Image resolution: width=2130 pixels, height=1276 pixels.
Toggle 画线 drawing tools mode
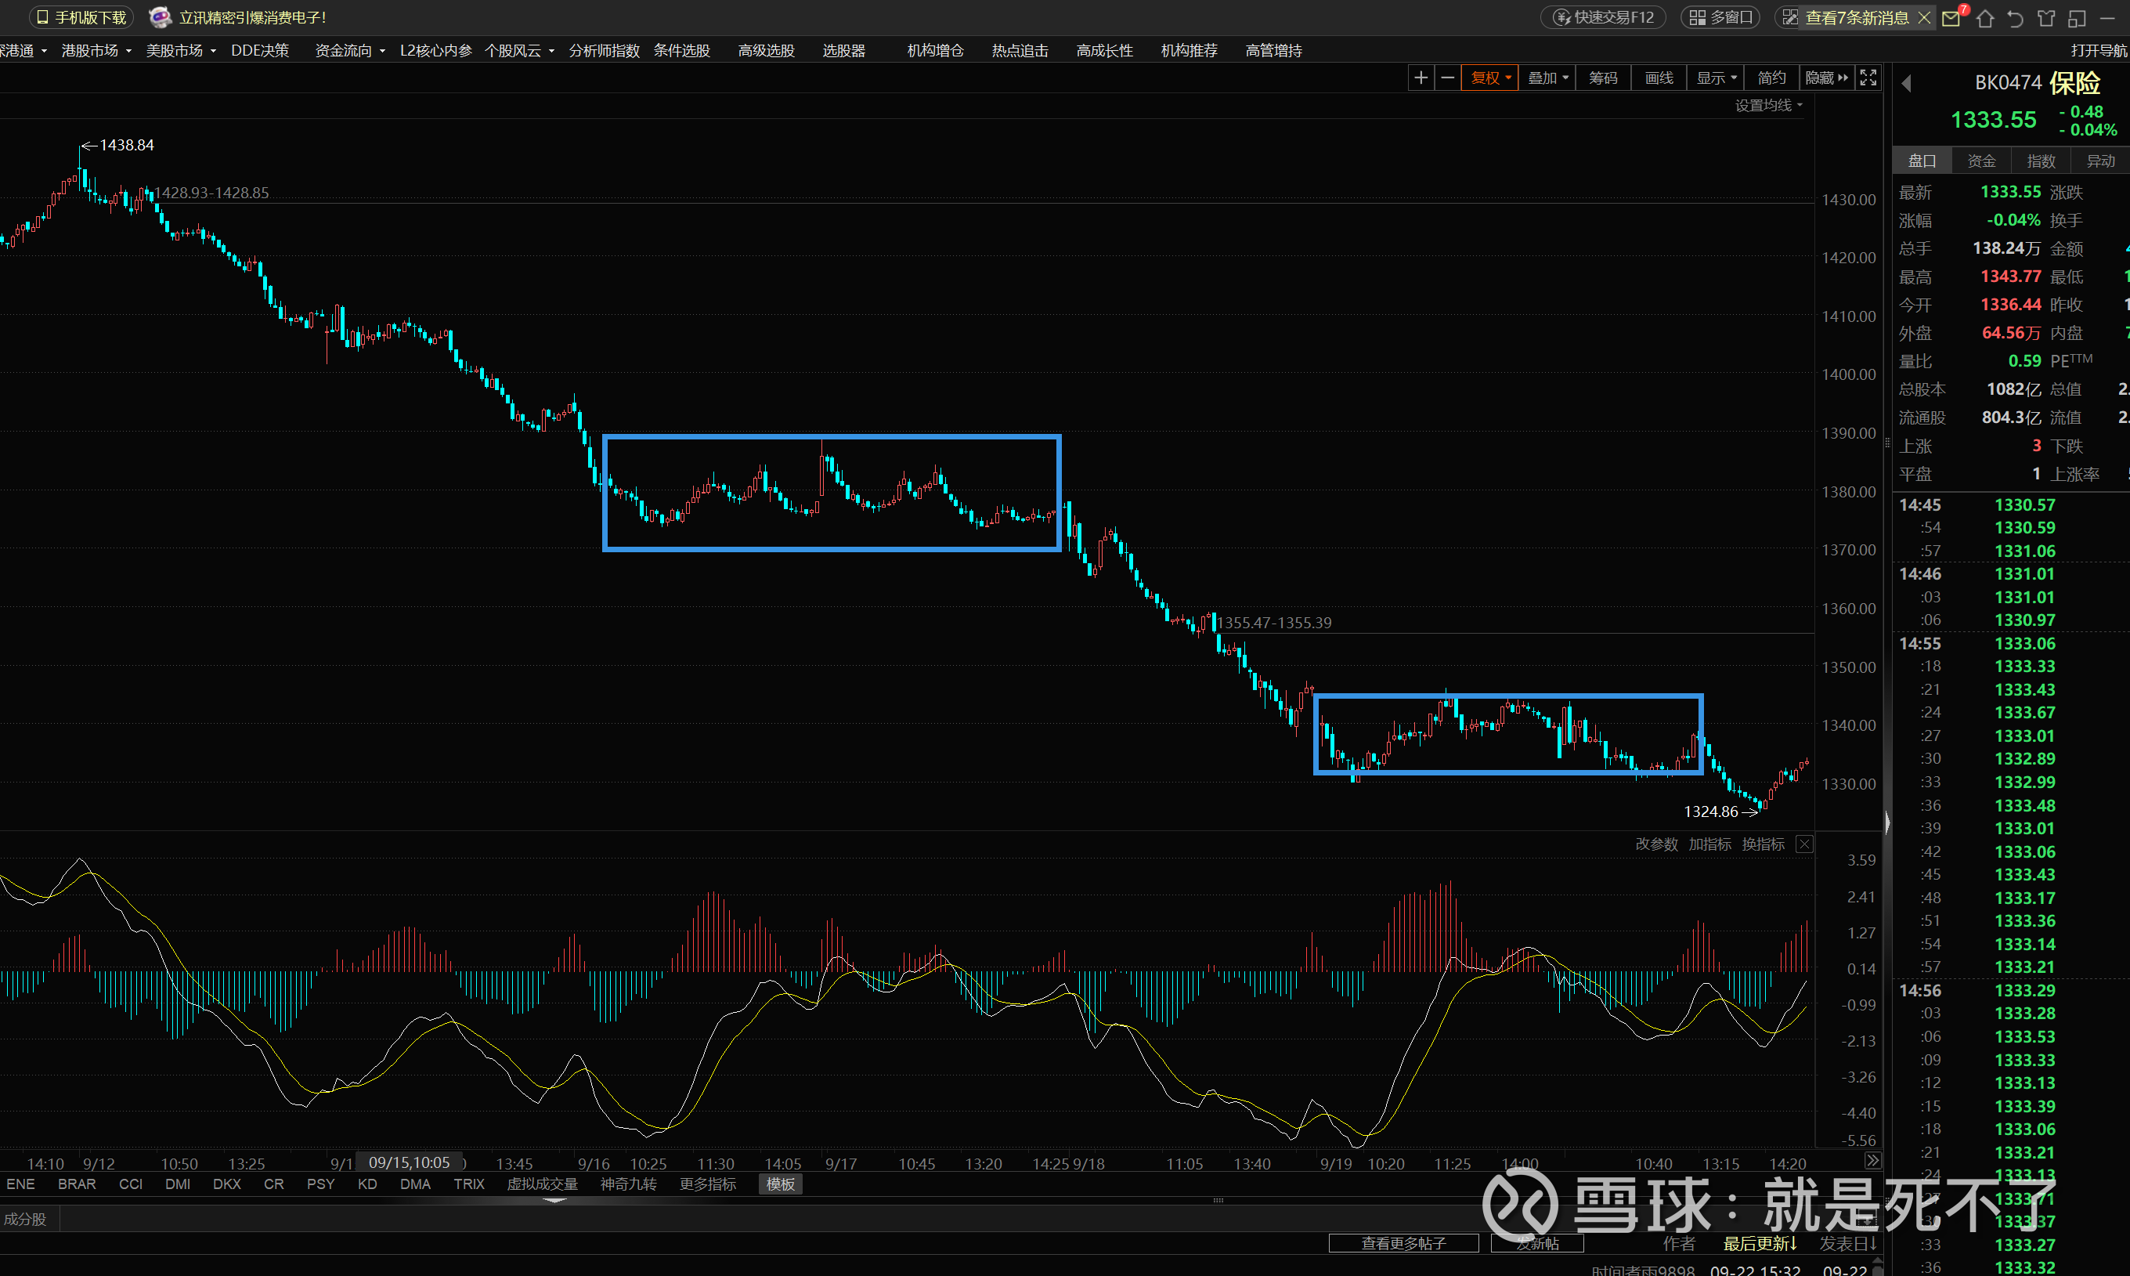[1658, 78]
